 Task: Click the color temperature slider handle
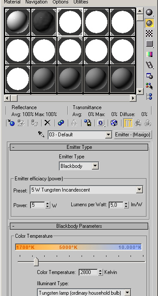[36, 261]
